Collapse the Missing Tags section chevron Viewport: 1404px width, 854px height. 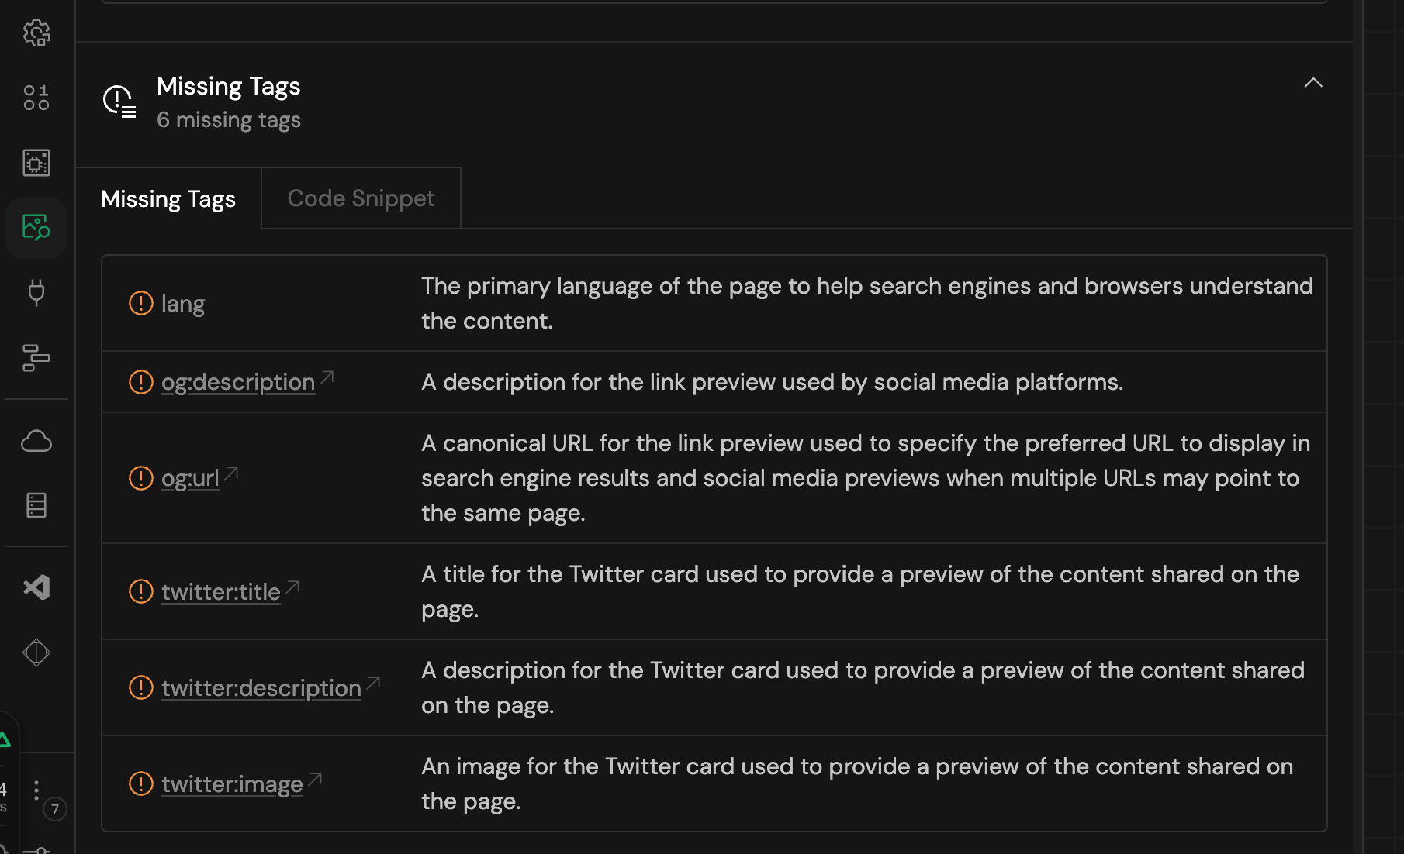[x=1313, y=83]
